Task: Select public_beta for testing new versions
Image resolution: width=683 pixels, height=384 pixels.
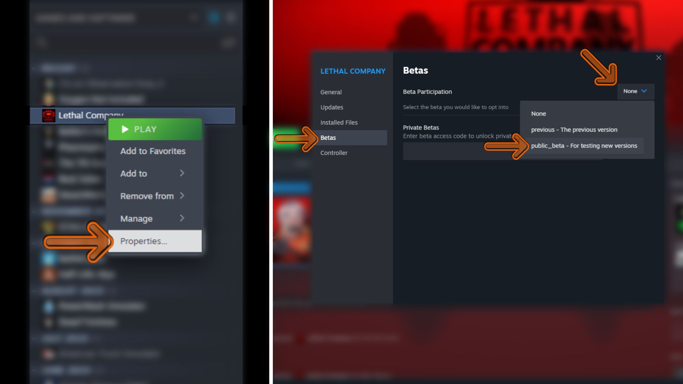Action: coord(583,145)
